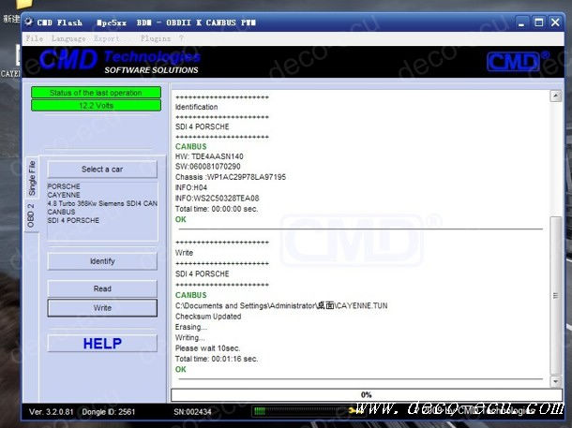Open the HELP button
Viewport: 572px width, 428px height.
(x=102, y=343)
